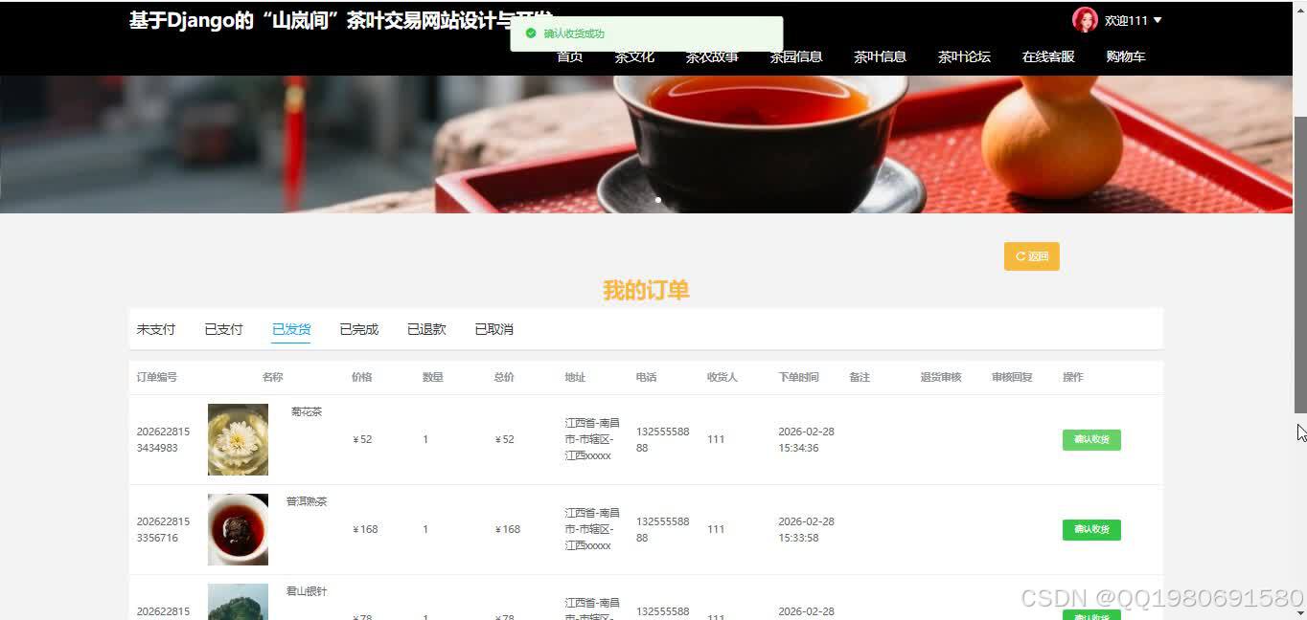Screen dimensions: 1307x620
Task: Click order number 2026228153434983
Action: click(163, 439)
